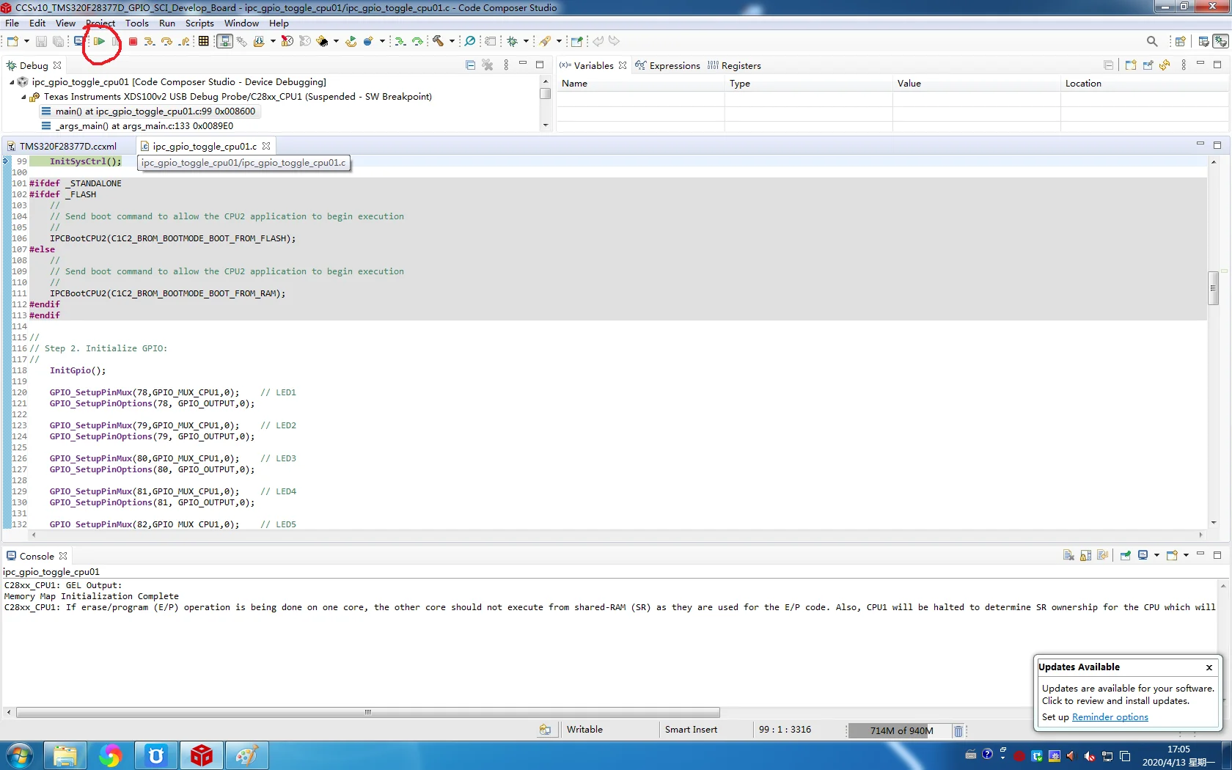The width and height of the screenshot is (1232, 770).
Task: Terminate the debug session with red Stop
Action: 133,42
